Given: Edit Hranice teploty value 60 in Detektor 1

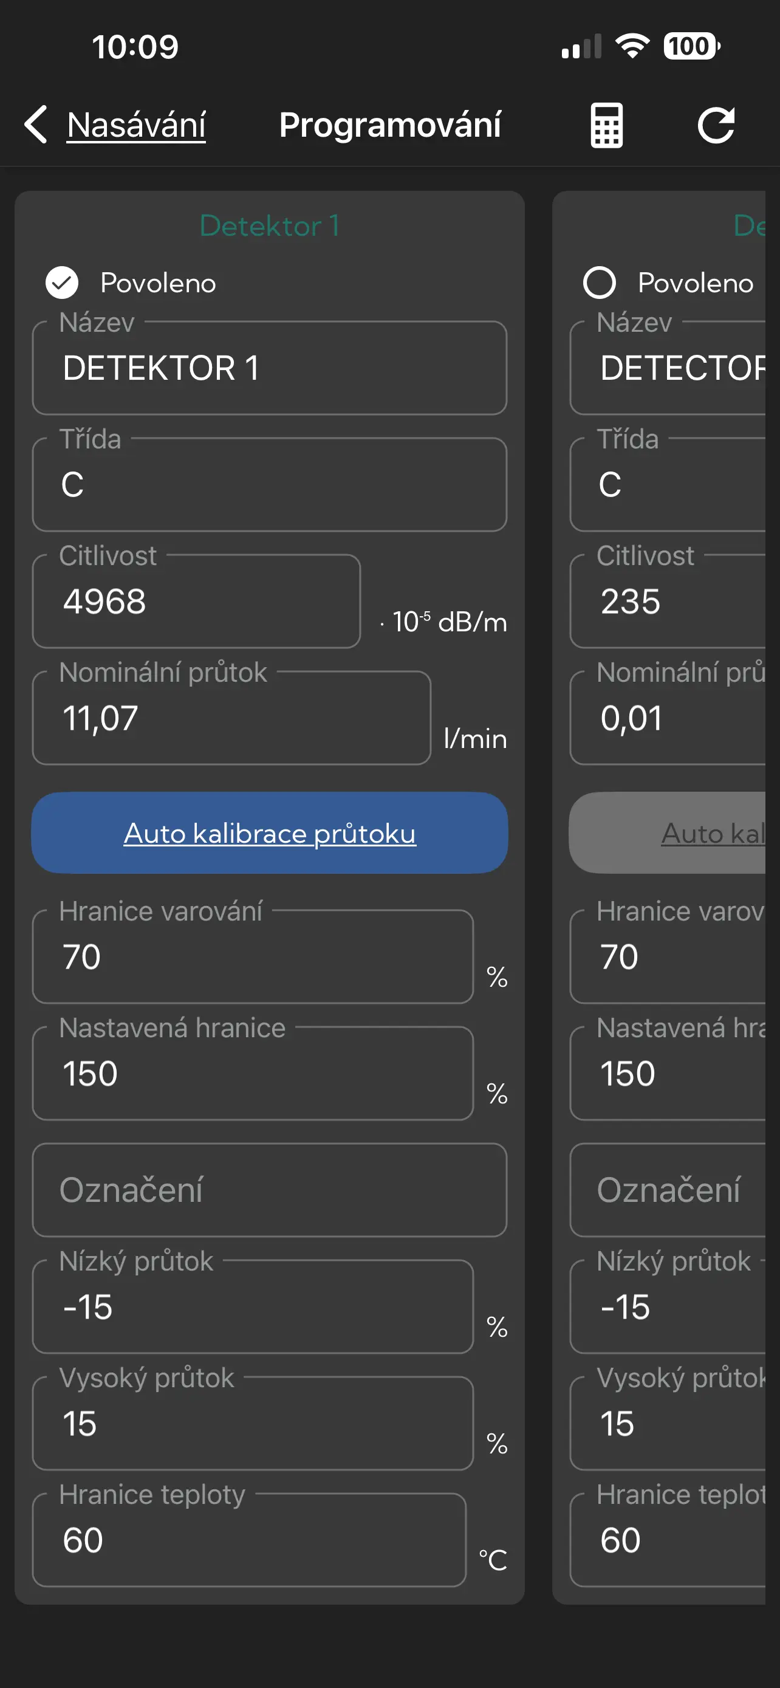Looking at the screenshot, I should tap(249, 1540).
